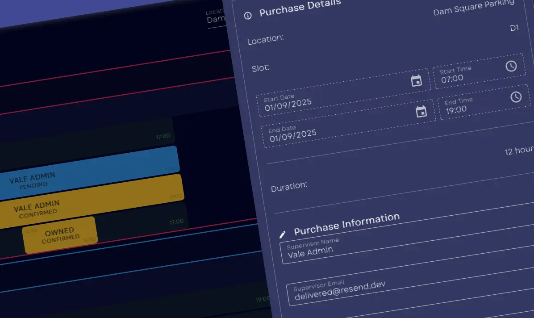Open the Start Date calendar icon
The width and height of the screenshot is (534, 318).
pyautogui.click(x=416, y=81)
